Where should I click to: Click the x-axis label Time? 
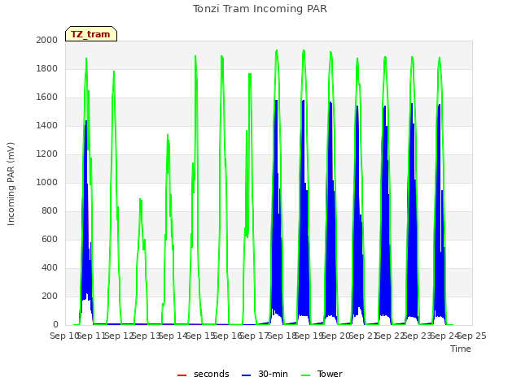(461, 349)
